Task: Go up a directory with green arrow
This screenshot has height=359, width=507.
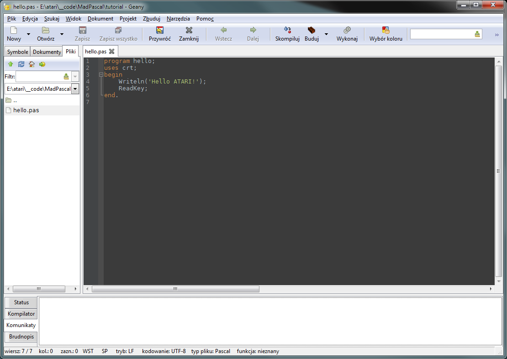Action: pos(11,64)
